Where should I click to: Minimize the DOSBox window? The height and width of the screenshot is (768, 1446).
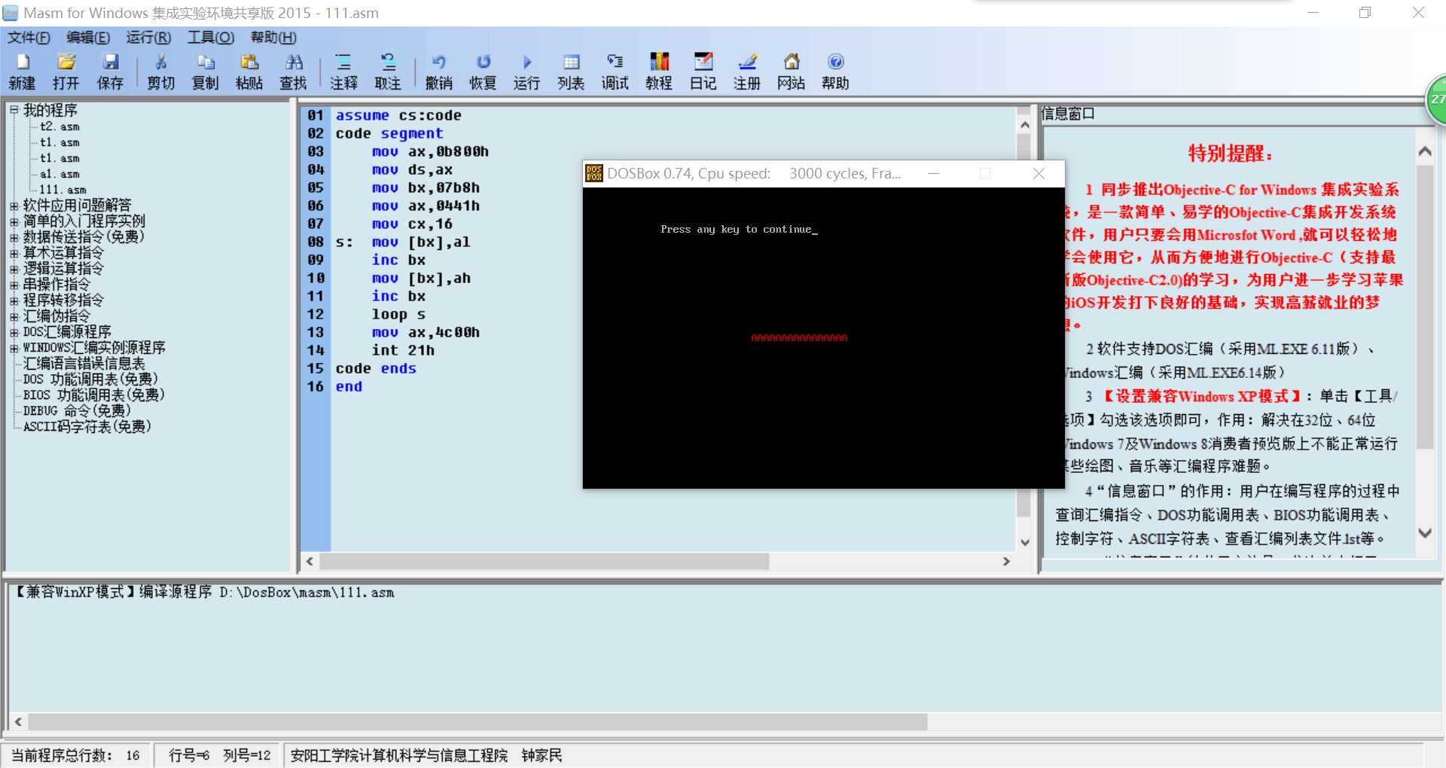click(934, 174)
